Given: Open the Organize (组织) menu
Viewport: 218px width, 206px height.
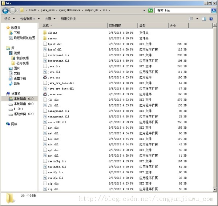Looking at the screenshot, I should pos(9,19).
